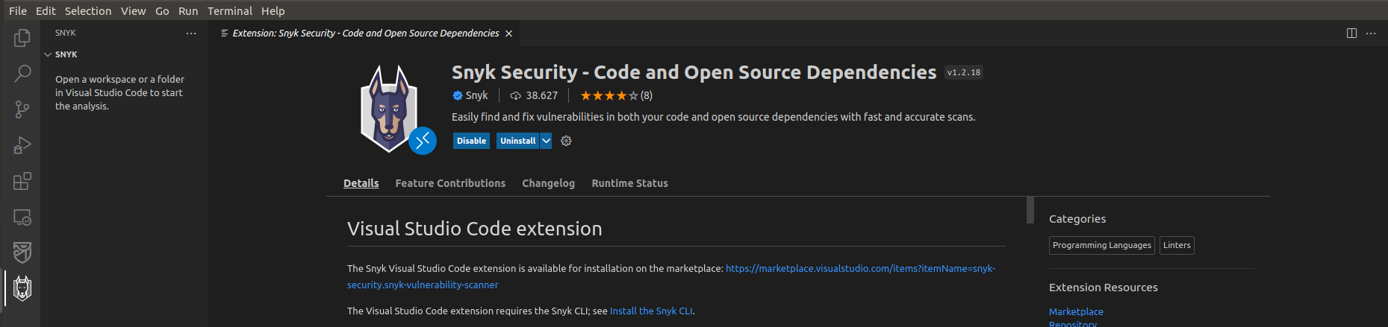Open the Snyk publisher link
This screenshot has width=1388, height=327.
476,95
